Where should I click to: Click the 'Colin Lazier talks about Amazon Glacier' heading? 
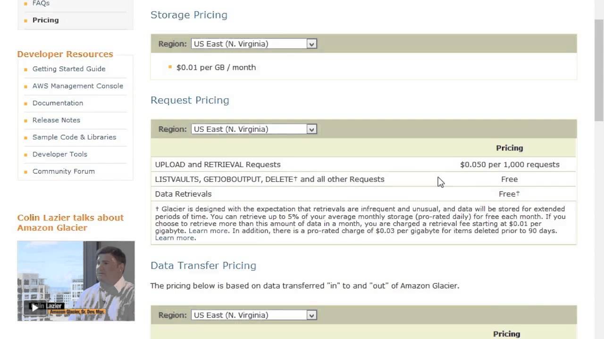pos(70,223)
